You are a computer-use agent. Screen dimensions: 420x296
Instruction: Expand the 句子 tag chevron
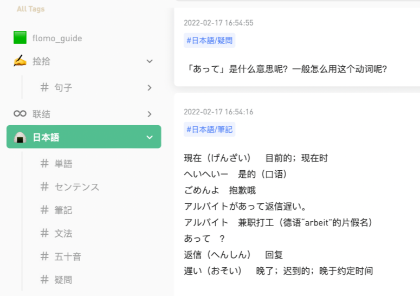pos(150,88)
